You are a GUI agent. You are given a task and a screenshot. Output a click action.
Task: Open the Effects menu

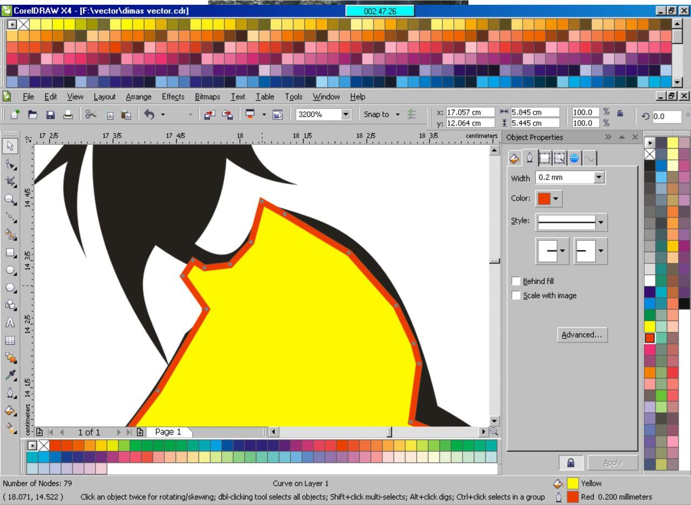point(173,97)
